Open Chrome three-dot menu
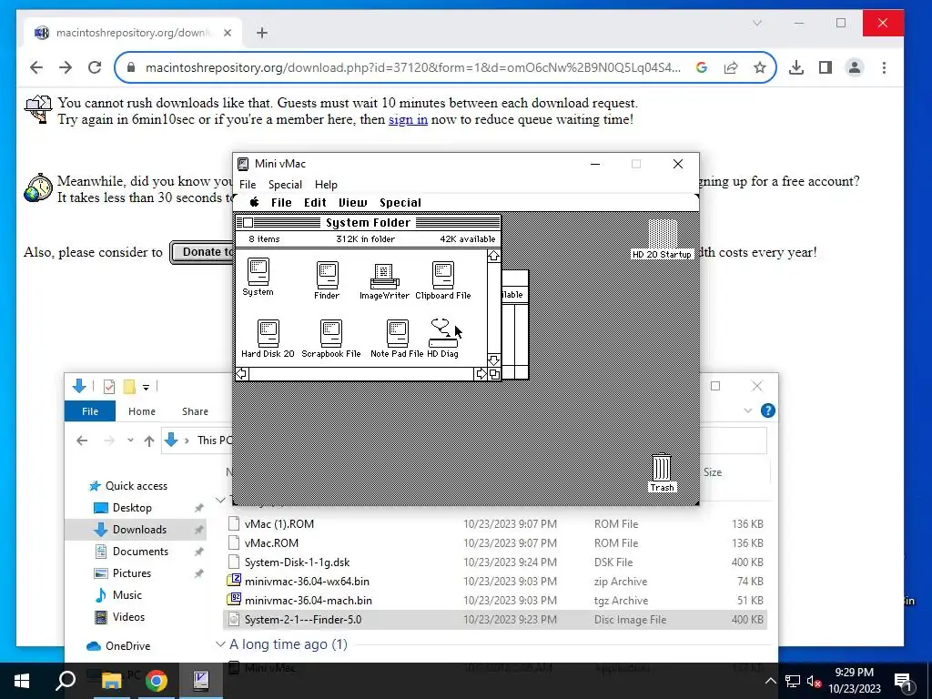The image size is (932, 699). pyautogui.click(x=884, y=67)
